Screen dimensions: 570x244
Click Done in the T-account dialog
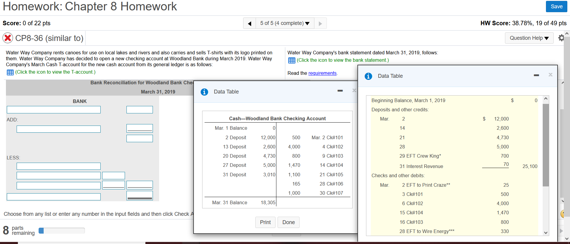(289, 222)
